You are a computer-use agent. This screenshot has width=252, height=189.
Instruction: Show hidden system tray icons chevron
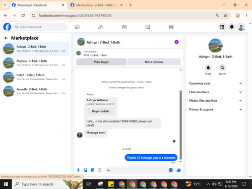point(208,184)
